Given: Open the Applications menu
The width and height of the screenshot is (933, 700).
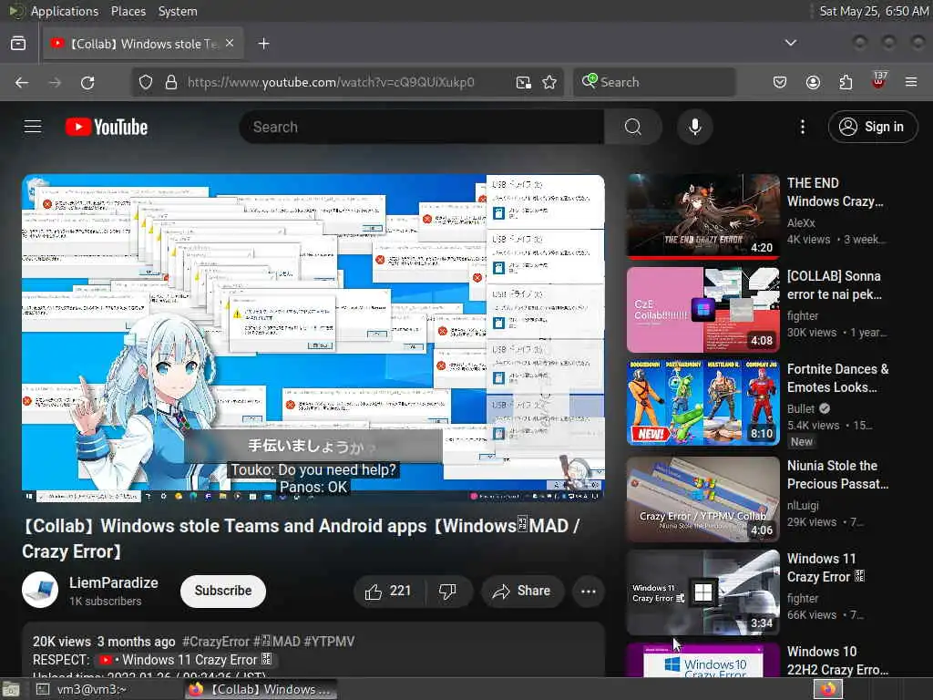Looking at the screenshot, I should coord(65,11).
